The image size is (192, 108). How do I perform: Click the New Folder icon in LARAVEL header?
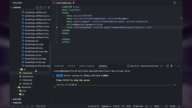point(41,7)
